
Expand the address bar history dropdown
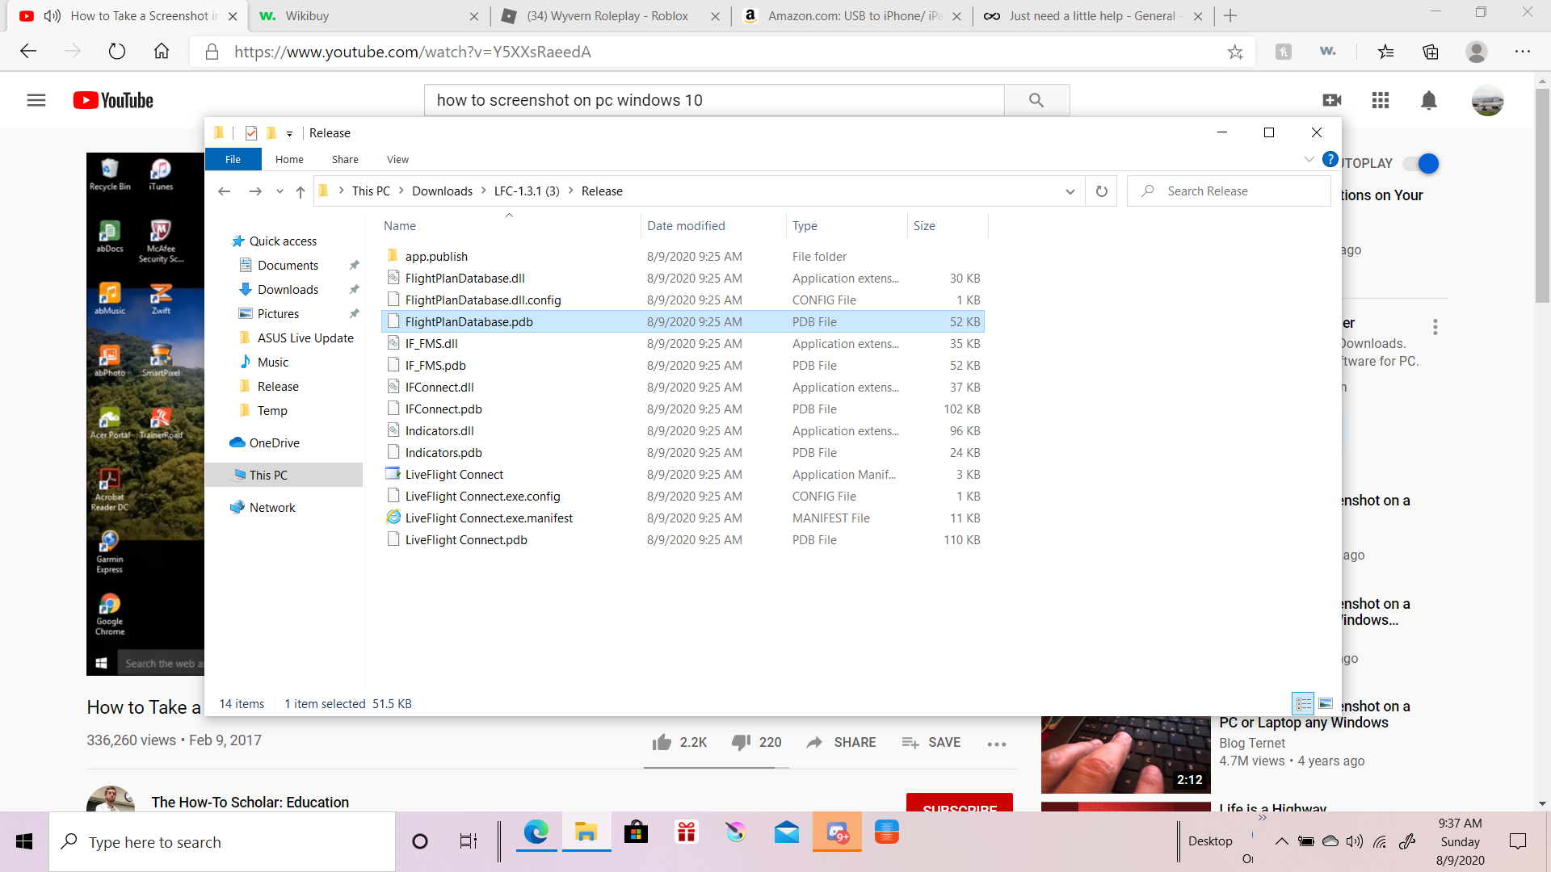point(1070,191)
